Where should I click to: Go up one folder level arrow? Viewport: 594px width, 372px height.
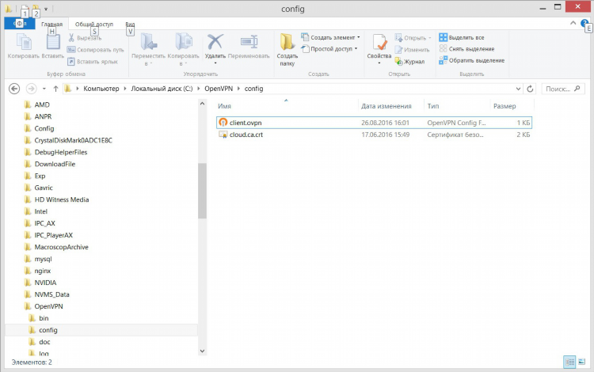point(55,89)
